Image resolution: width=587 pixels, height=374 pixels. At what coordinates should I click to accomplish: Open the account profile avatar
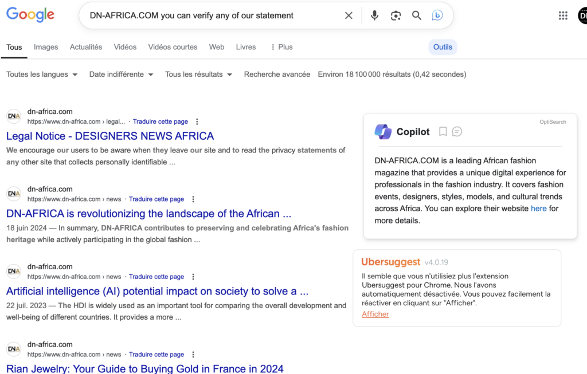pos(582,15)
